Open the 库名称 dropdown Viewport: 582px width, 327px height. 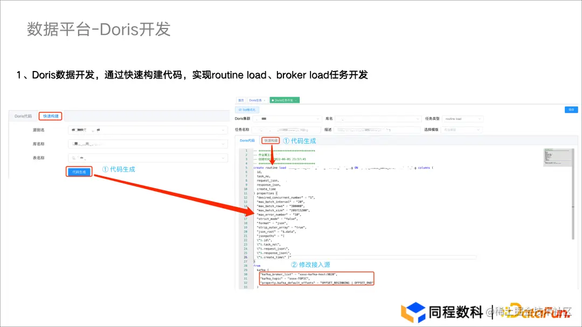point(148,144)
